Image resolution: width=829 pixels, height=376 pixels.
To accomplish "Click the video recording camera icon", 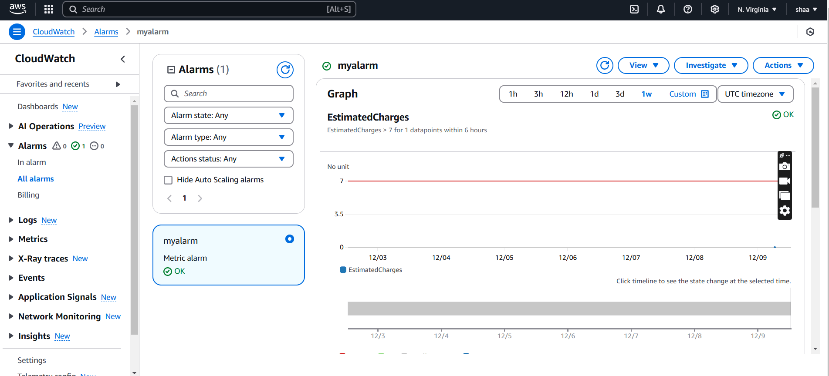I will click(x=785, y=181).
